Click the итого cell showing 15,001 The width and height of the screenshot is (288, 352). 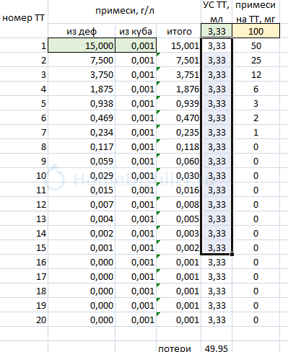coord(179,45)
